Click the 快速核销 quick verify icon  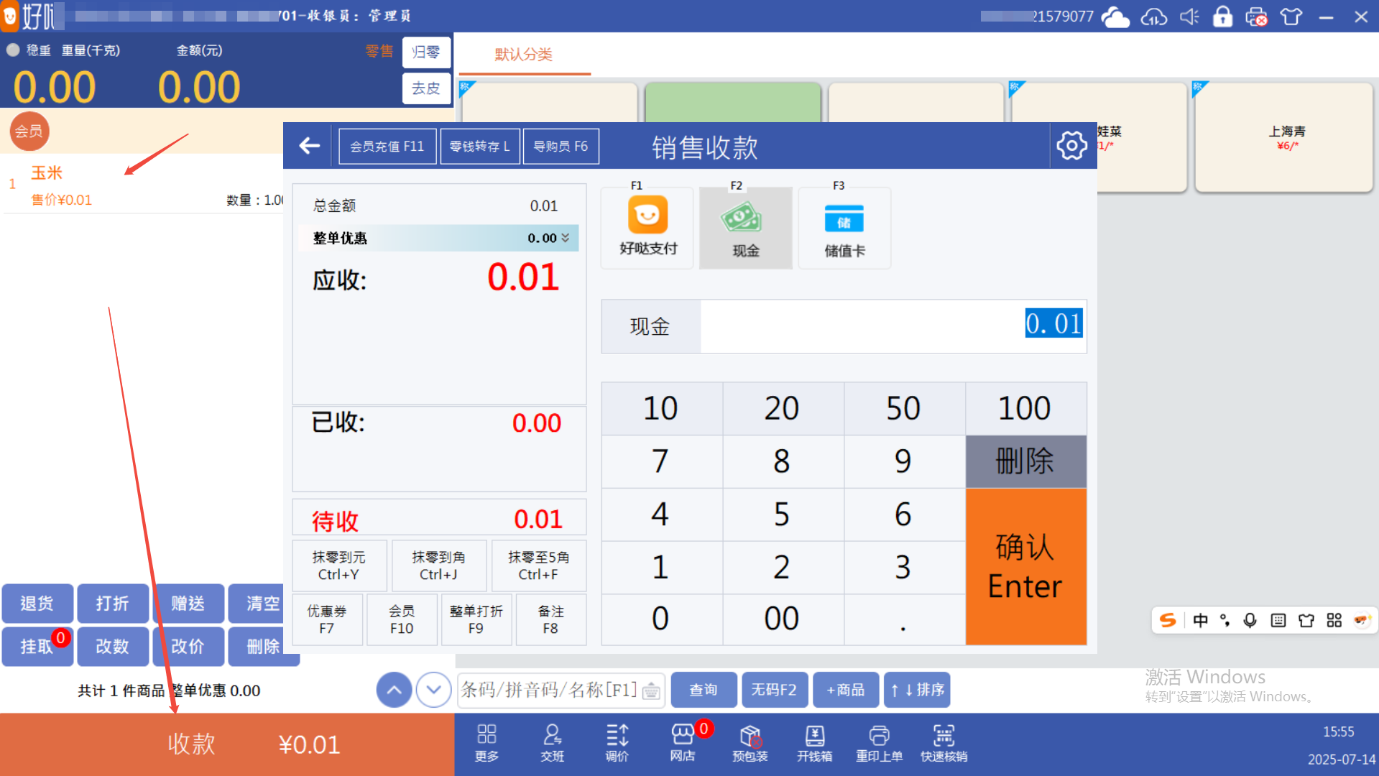944,743
